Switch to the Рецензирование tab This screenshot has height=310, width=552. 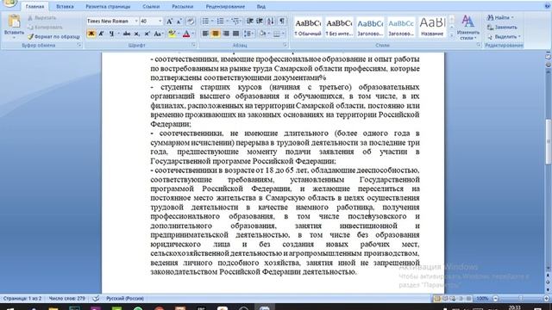tap(225, 7)
